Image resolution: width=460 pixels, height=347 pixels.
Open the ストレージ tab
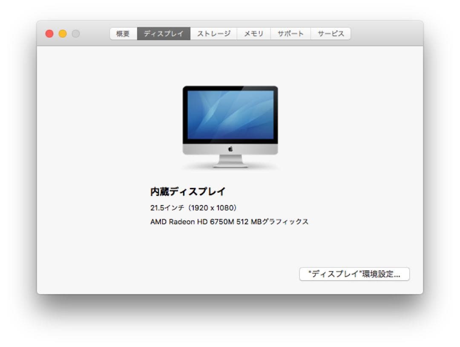(x=213, y=34)
